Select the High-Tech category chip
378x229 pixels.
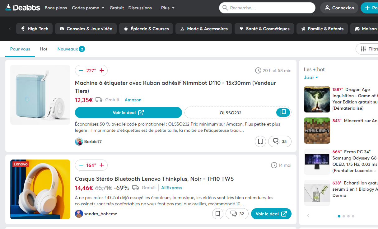34,28
